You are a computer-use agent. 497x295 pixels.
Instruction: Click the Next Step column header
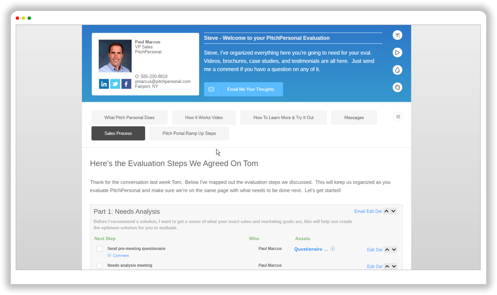coord(105,239)
